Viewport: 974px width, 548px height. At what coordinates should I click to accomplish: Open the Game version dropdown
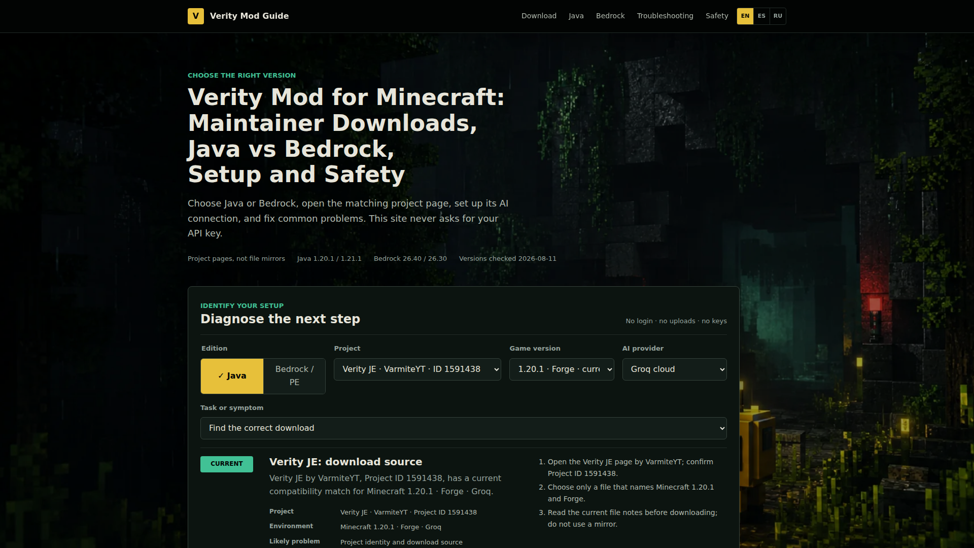click(562, 369)
